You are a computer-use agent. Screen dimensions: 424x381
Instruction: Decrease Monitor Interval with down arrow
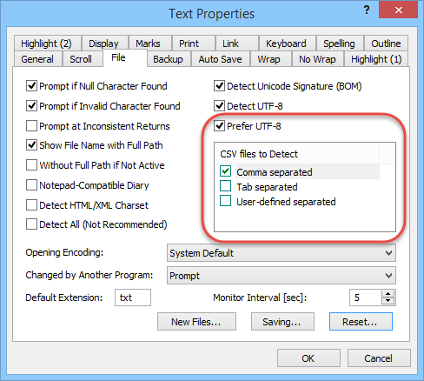tap(388, 301)
